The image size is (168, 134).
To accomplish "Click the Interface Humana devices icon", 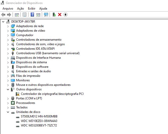I will coord(13,58).
